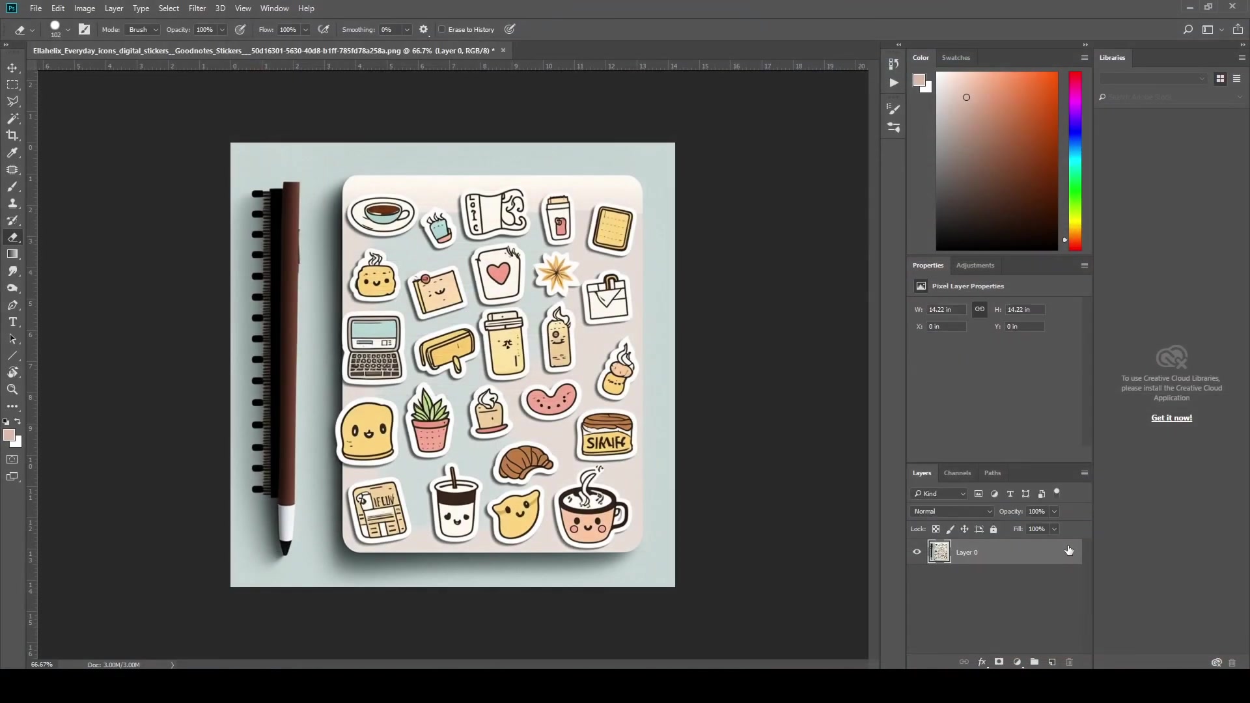The width and height of the screenshot is (1250, 703).
Task: Link width and height values
Action: coord(979,309)
